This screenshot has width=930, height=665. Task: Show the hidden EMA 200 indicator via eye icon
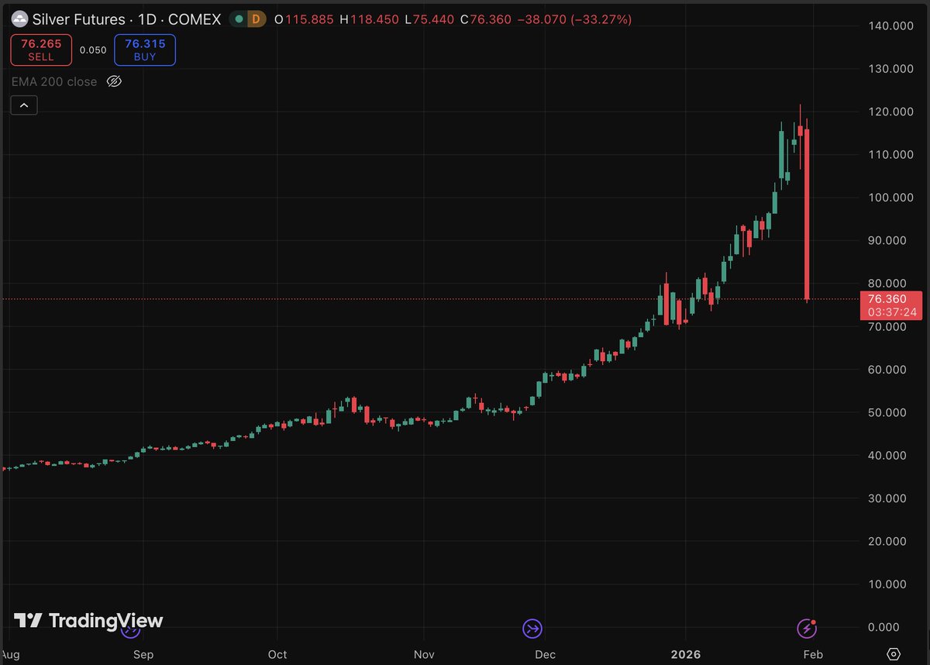(x=114, y=81)
